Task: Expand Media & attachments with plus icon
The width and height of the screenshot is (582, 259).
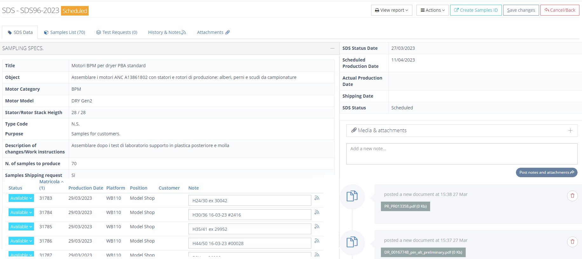Action: coord(570,131)
